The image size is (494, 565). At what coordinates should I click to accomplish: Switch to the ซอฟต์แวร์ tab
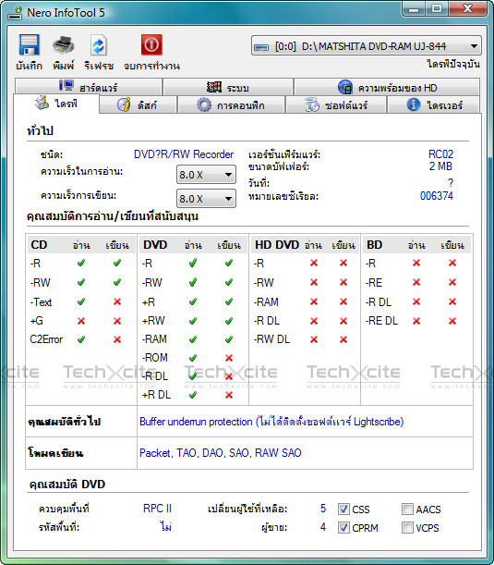tap(336, 104)
